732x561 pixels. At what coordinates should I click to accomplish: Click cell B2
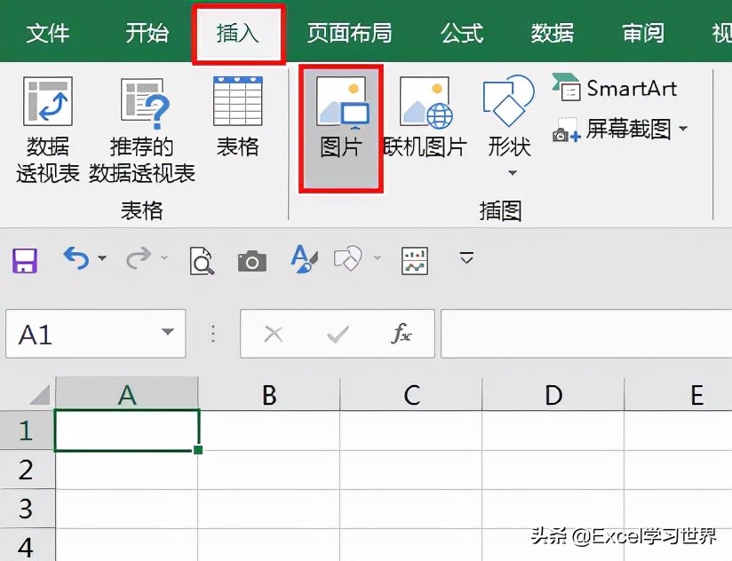click(269, 470)
